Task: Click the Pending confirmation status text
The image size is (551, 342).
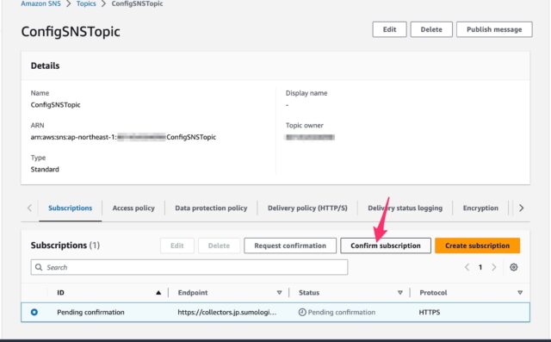Action: [x=342, y=312]
